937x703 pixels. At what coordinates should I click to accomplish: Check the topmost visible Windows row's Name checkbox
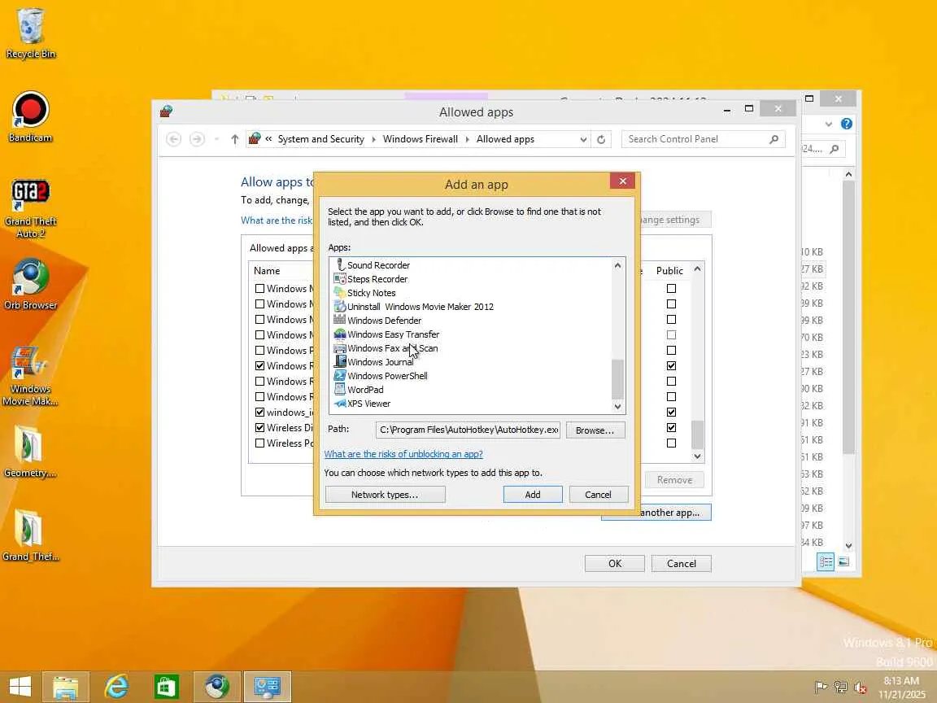259,288
